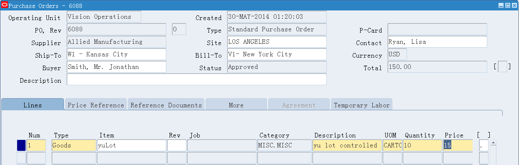Image resolution: width=519 pixels, height=165 pixels.
Task: Click the descriptive flexfield box beside Total
Action: 503,67
